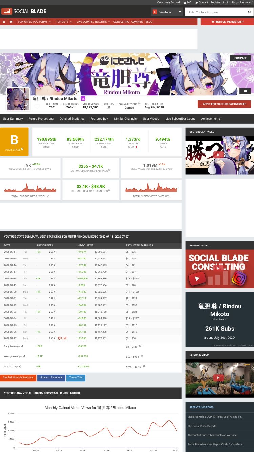Open Blog in the navbar

(x=149, y=22)
